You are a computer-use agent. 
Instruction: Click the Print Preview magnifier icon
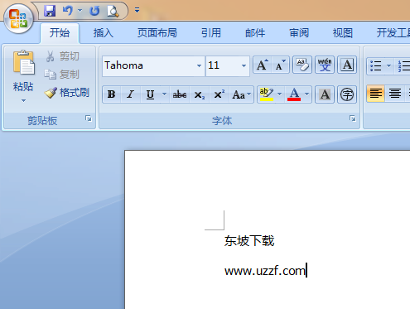[113, 11]
